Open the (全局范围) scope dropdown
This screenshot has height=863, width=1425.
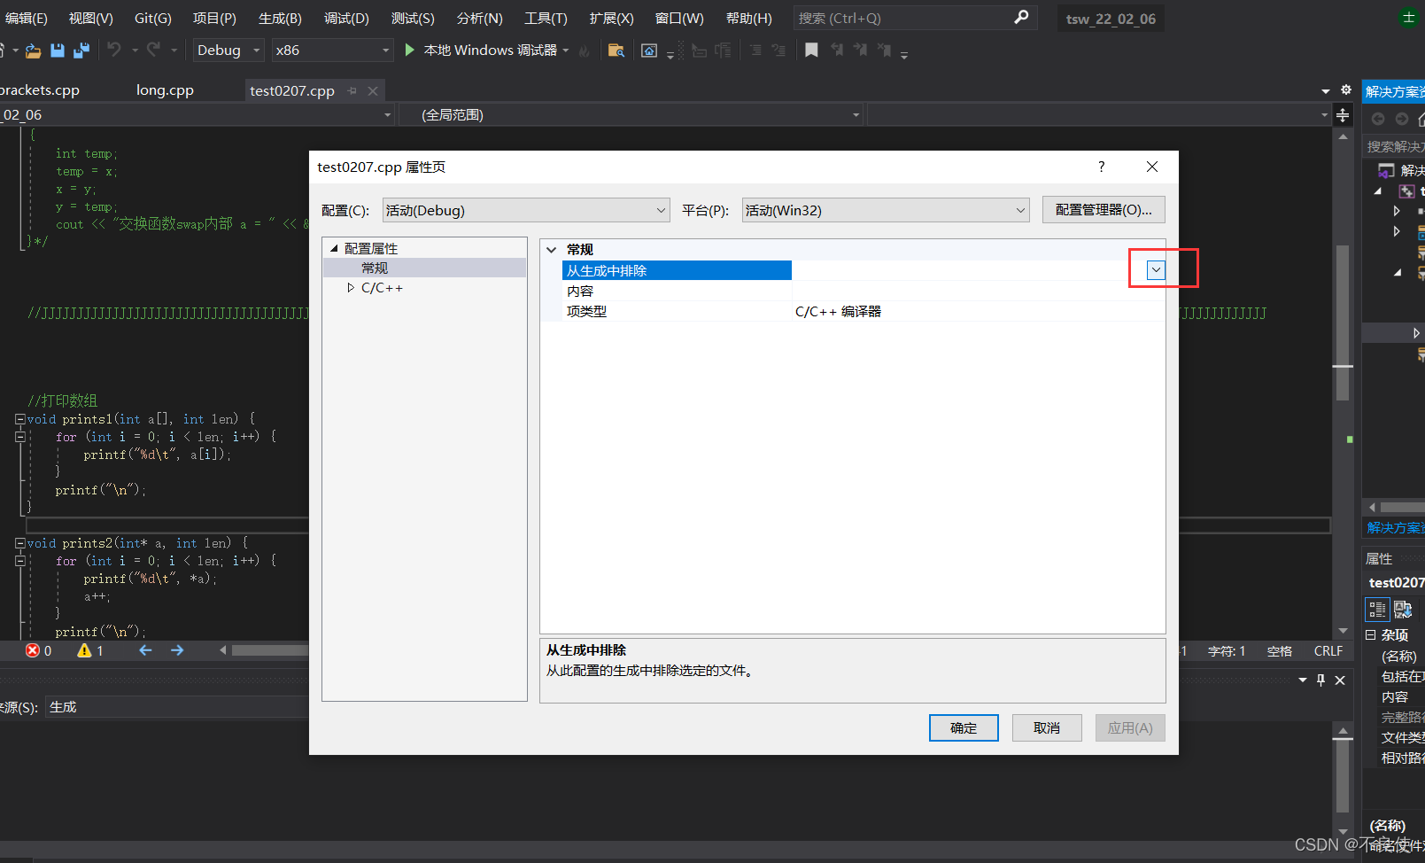(630, 115)
